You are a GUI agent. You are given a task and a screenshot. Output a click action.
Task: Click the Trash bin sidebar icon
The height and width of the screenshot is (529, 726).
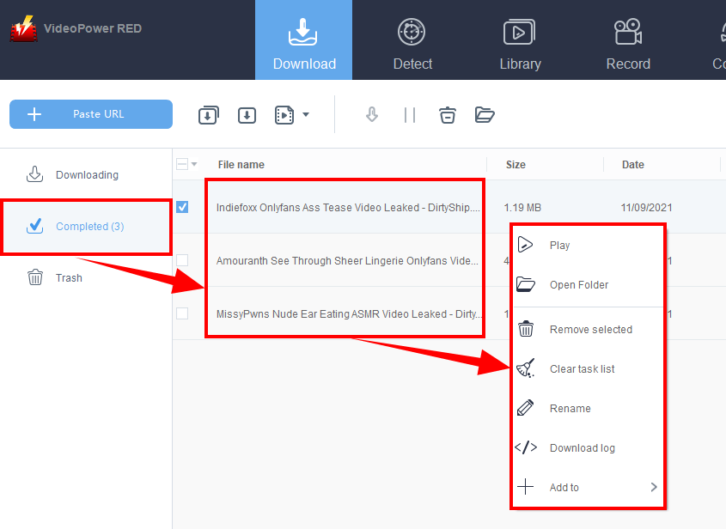pos(35,277)
